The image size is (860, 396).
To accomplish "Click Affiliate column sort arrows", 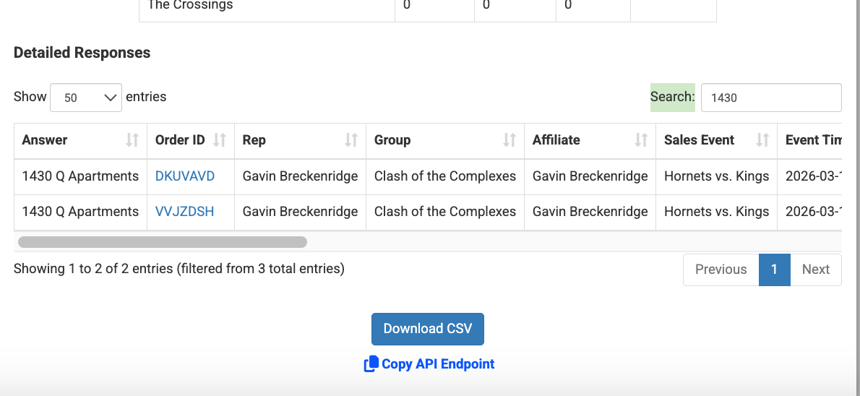I will click(x=641, y=140).
